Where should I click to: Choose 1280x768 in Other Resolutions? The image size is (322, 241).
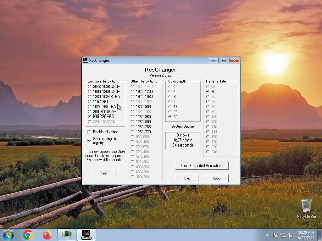point(141,127)
